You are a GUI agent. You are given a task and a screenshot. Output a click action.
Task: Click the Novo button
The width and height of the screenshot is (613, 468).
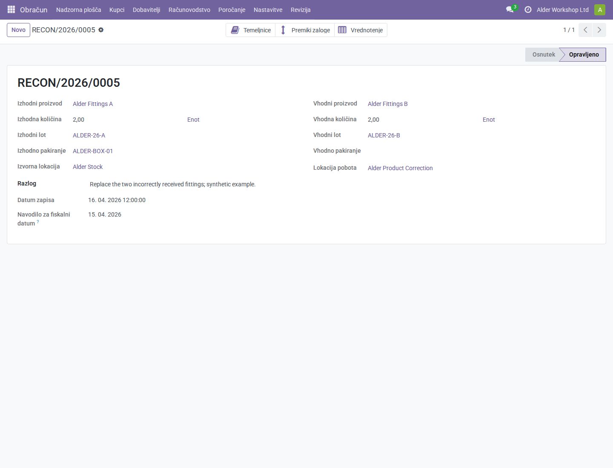point(18,30)
